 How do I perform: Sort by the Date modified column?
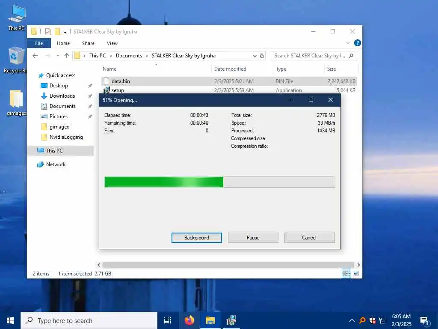242,69
